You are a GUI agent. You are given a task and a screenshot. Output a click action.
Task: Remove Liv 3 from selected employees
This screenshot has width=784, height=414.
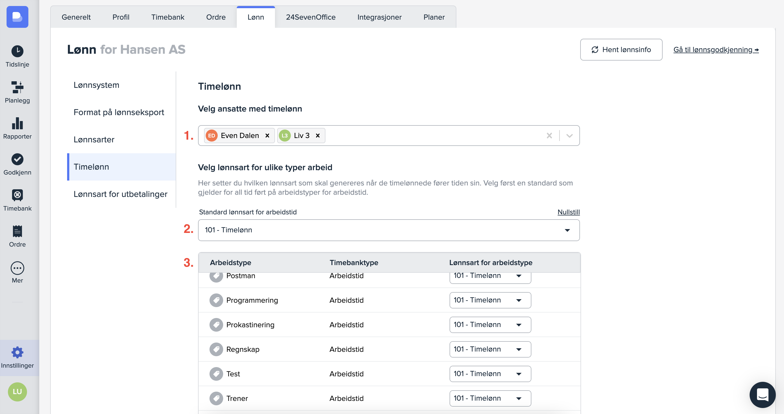[318, 136]
